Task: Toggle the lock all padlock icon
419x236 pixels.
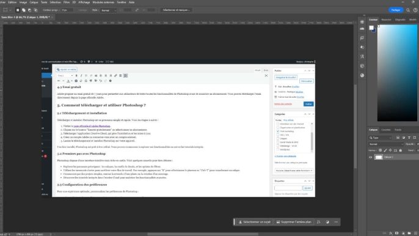Action: coord(400,150)
